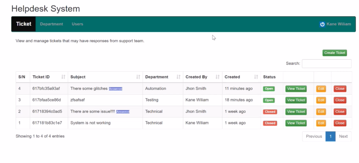Click the Helpdesk System title
The width and height of the screenshot is (359, 163).
(46, 9)
